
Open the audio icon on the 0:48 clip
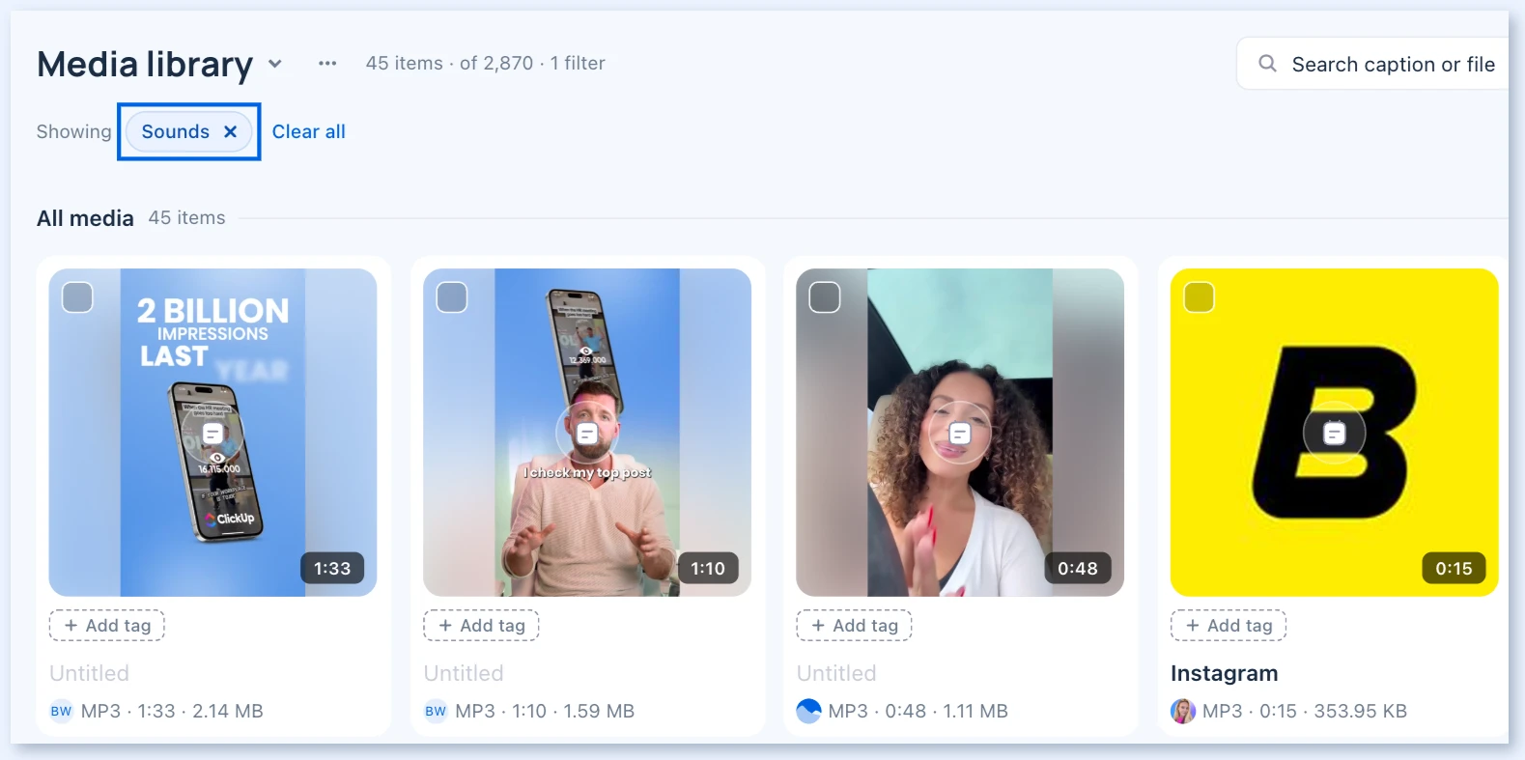pos(960,434)
